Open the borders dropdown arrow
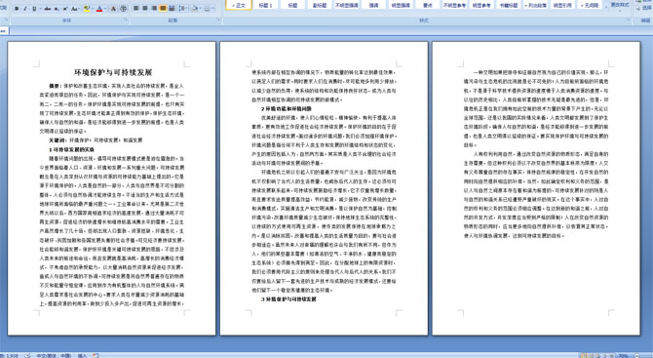 tap(212, 9)
